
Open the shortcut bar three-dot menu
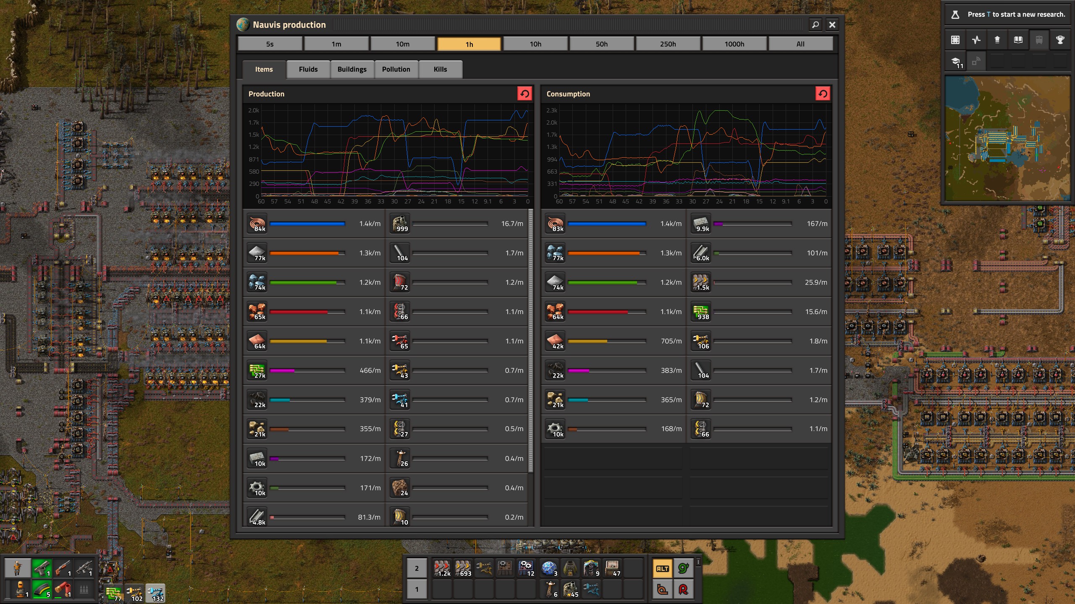[x=698, y=562]
